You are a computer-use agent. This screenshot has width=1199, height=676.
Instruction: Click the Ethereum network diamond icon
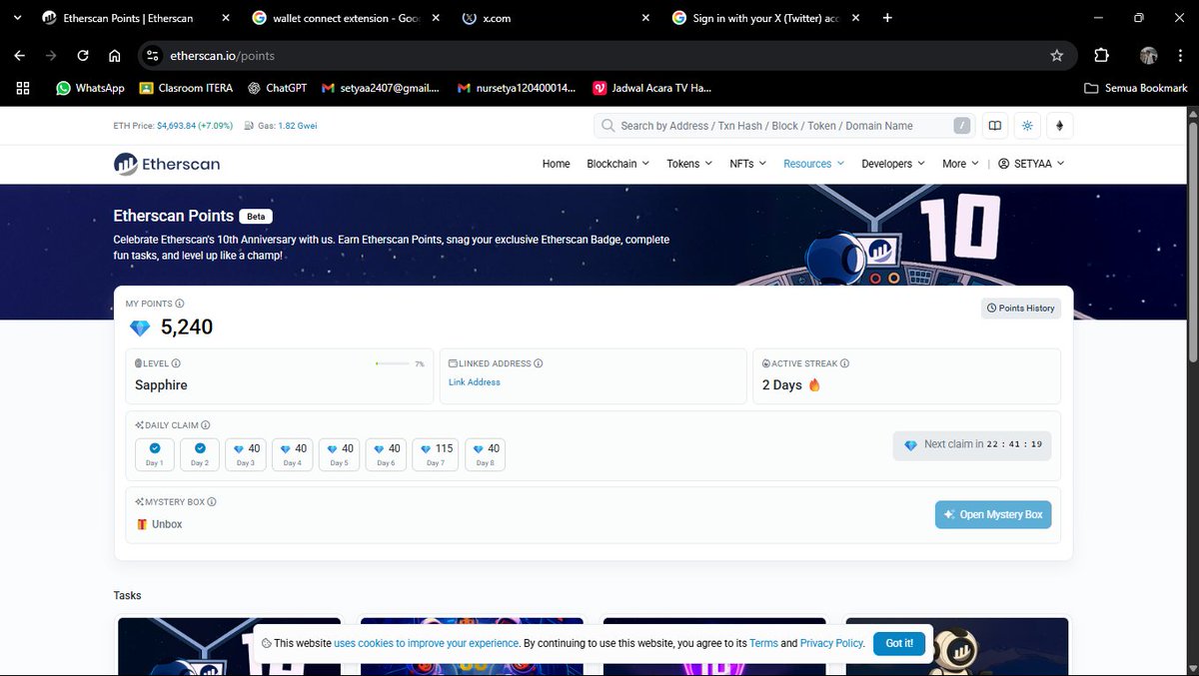pyautogui.click(x=1059, y=126)
